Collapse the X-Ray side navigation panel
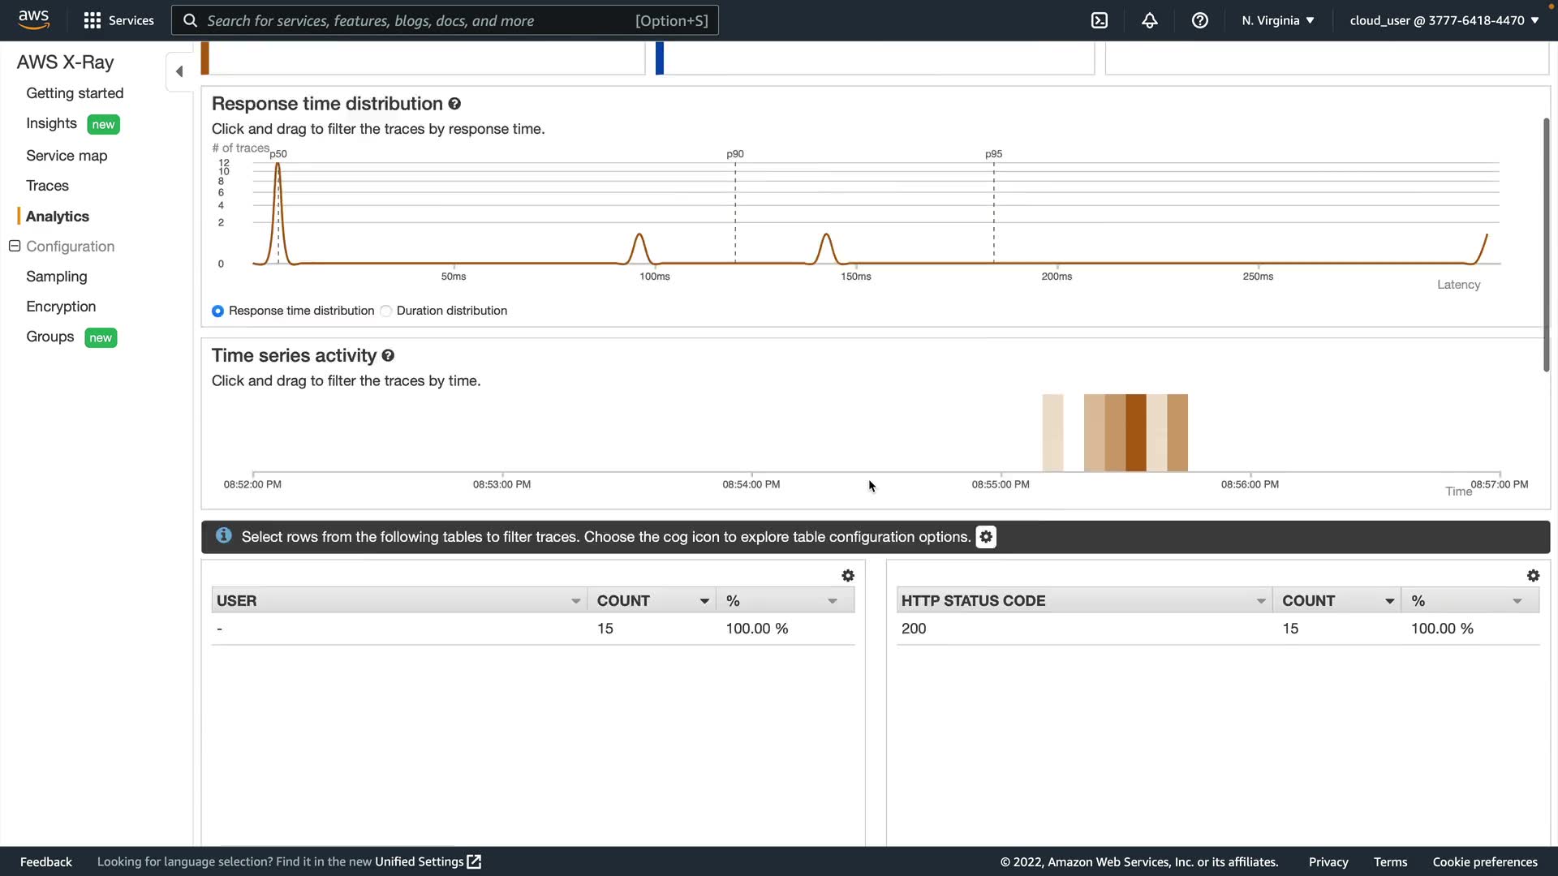Image resolution: width=1558 pixels, height=876 pixels. [179, 71]
